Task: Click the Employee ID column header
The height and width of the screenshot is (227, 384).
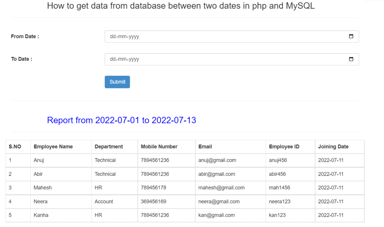Action: click(x=284, y=146)
